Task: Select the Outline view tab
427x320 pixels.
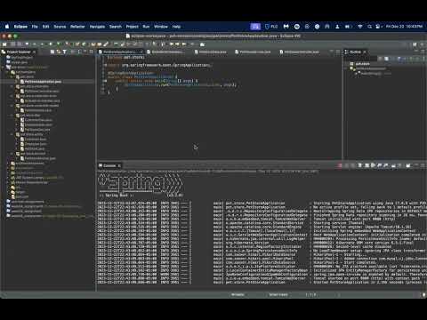Action: click(355, 52)
